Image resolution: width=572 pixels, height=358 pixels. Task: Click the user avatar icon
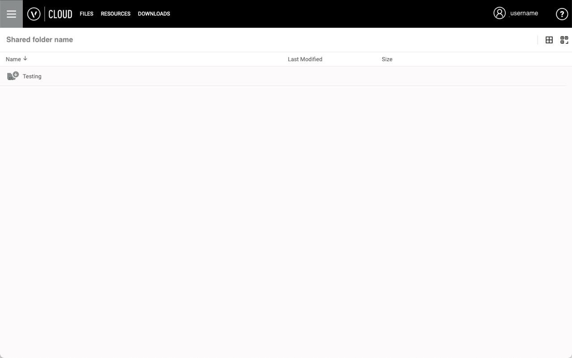click(499, 13)
